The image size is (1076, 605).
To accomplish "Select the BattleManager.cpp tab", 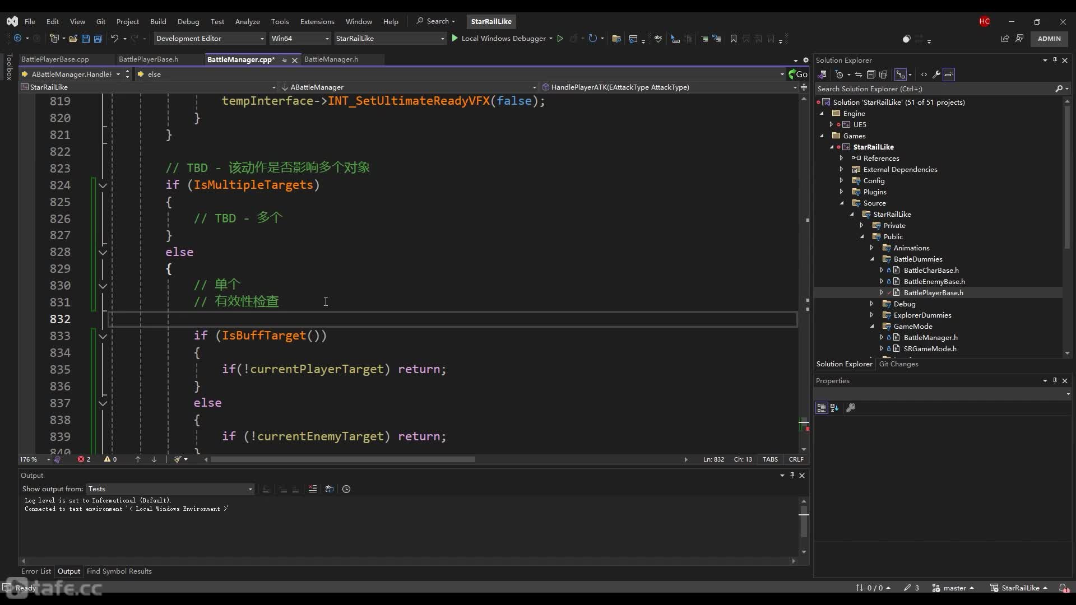I will (241, 59).
